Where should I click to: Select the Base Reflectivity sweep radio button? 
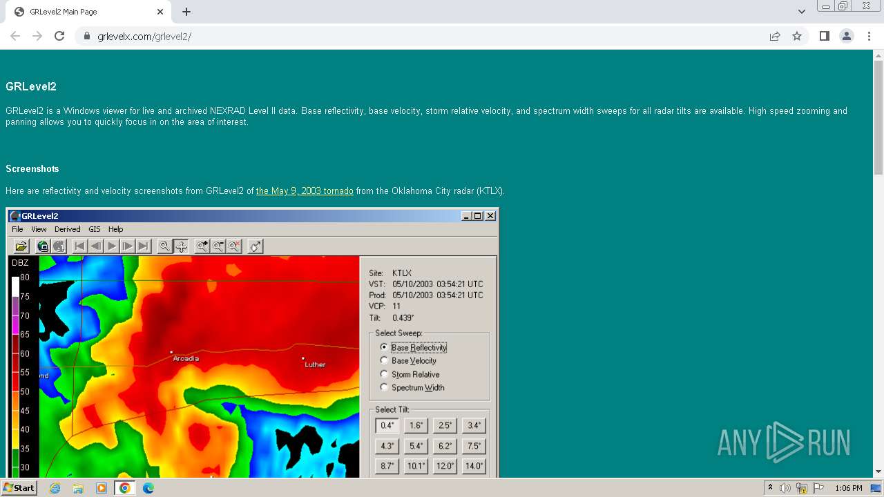pos(385,347)
